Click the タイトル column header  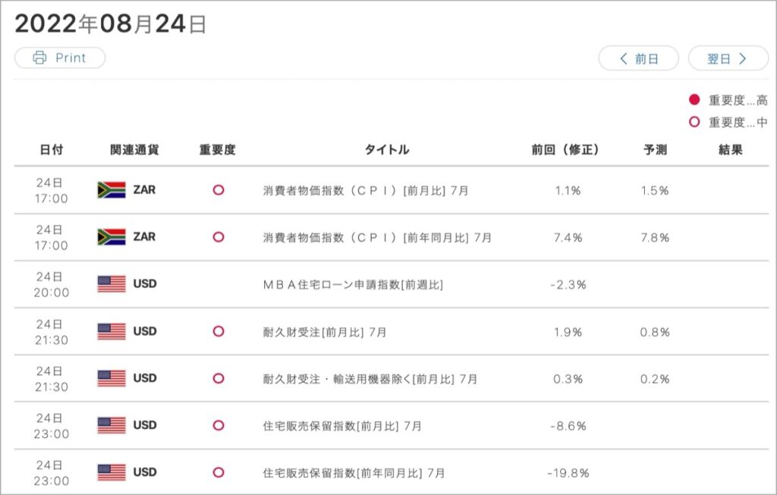point(387,149)
